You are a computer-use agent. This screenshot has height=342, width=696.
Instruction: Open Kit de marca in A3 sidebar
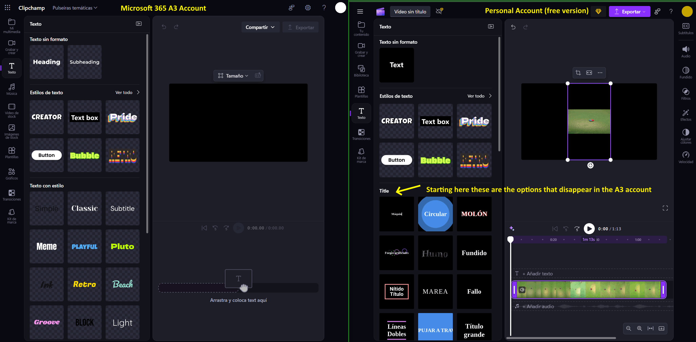pos(12,216)
